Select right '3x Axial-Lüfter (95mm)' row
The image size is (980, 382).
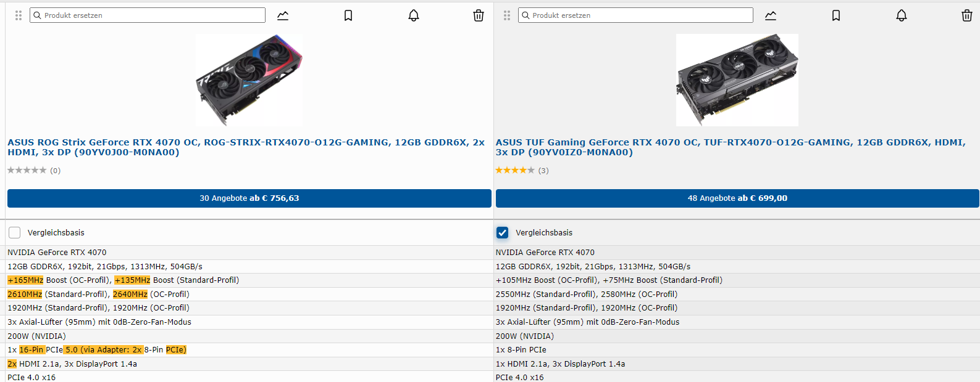pyautogui.click(x=737, y=322)
